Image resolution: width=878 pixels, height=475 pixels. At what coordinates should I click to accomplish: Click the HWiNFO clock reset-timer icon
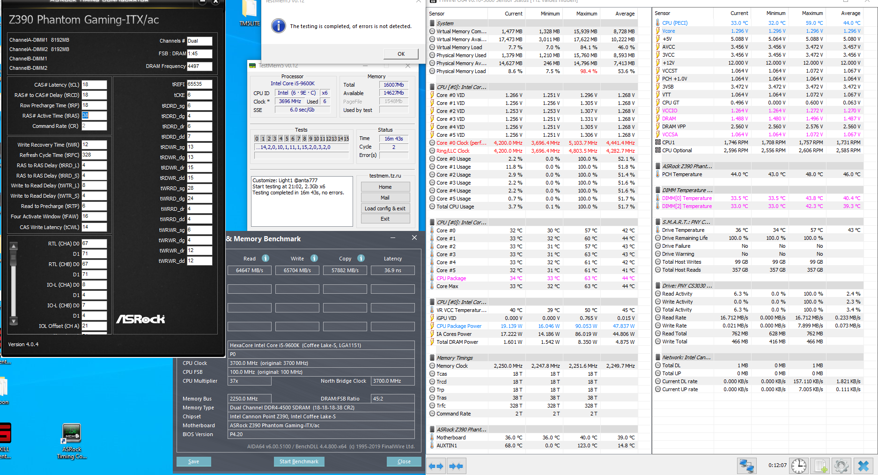click(x=799, y=466)
